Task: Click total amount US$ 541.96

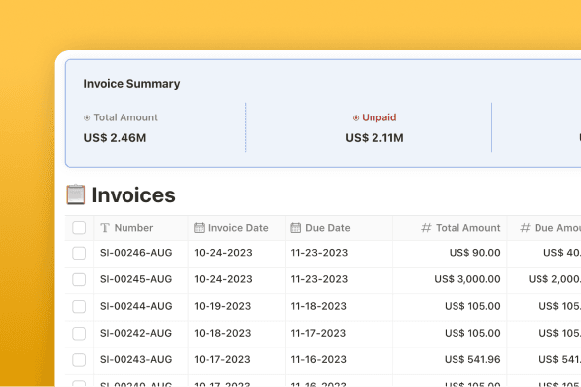Action: click(472, 359)
